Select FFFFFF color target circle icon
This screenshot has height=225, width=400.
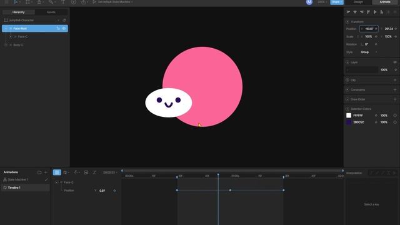[x=395, y=116]
